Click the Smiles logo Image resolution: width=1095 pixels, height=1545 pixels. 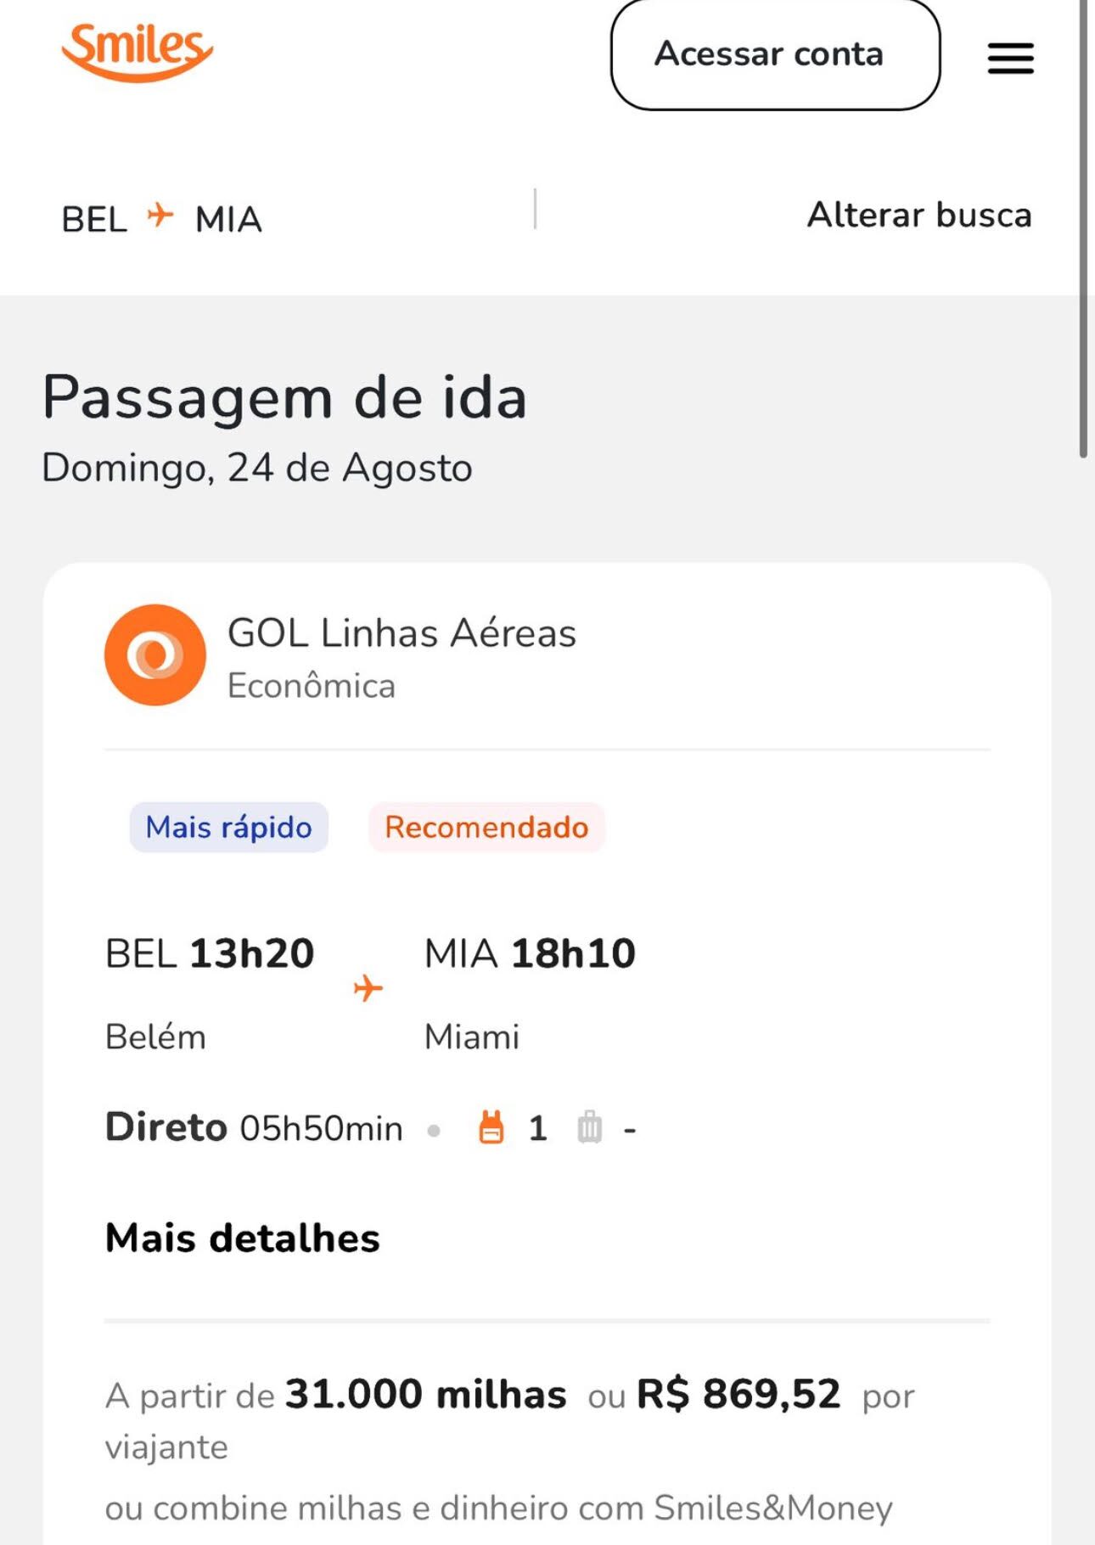[x=137, y=52]
